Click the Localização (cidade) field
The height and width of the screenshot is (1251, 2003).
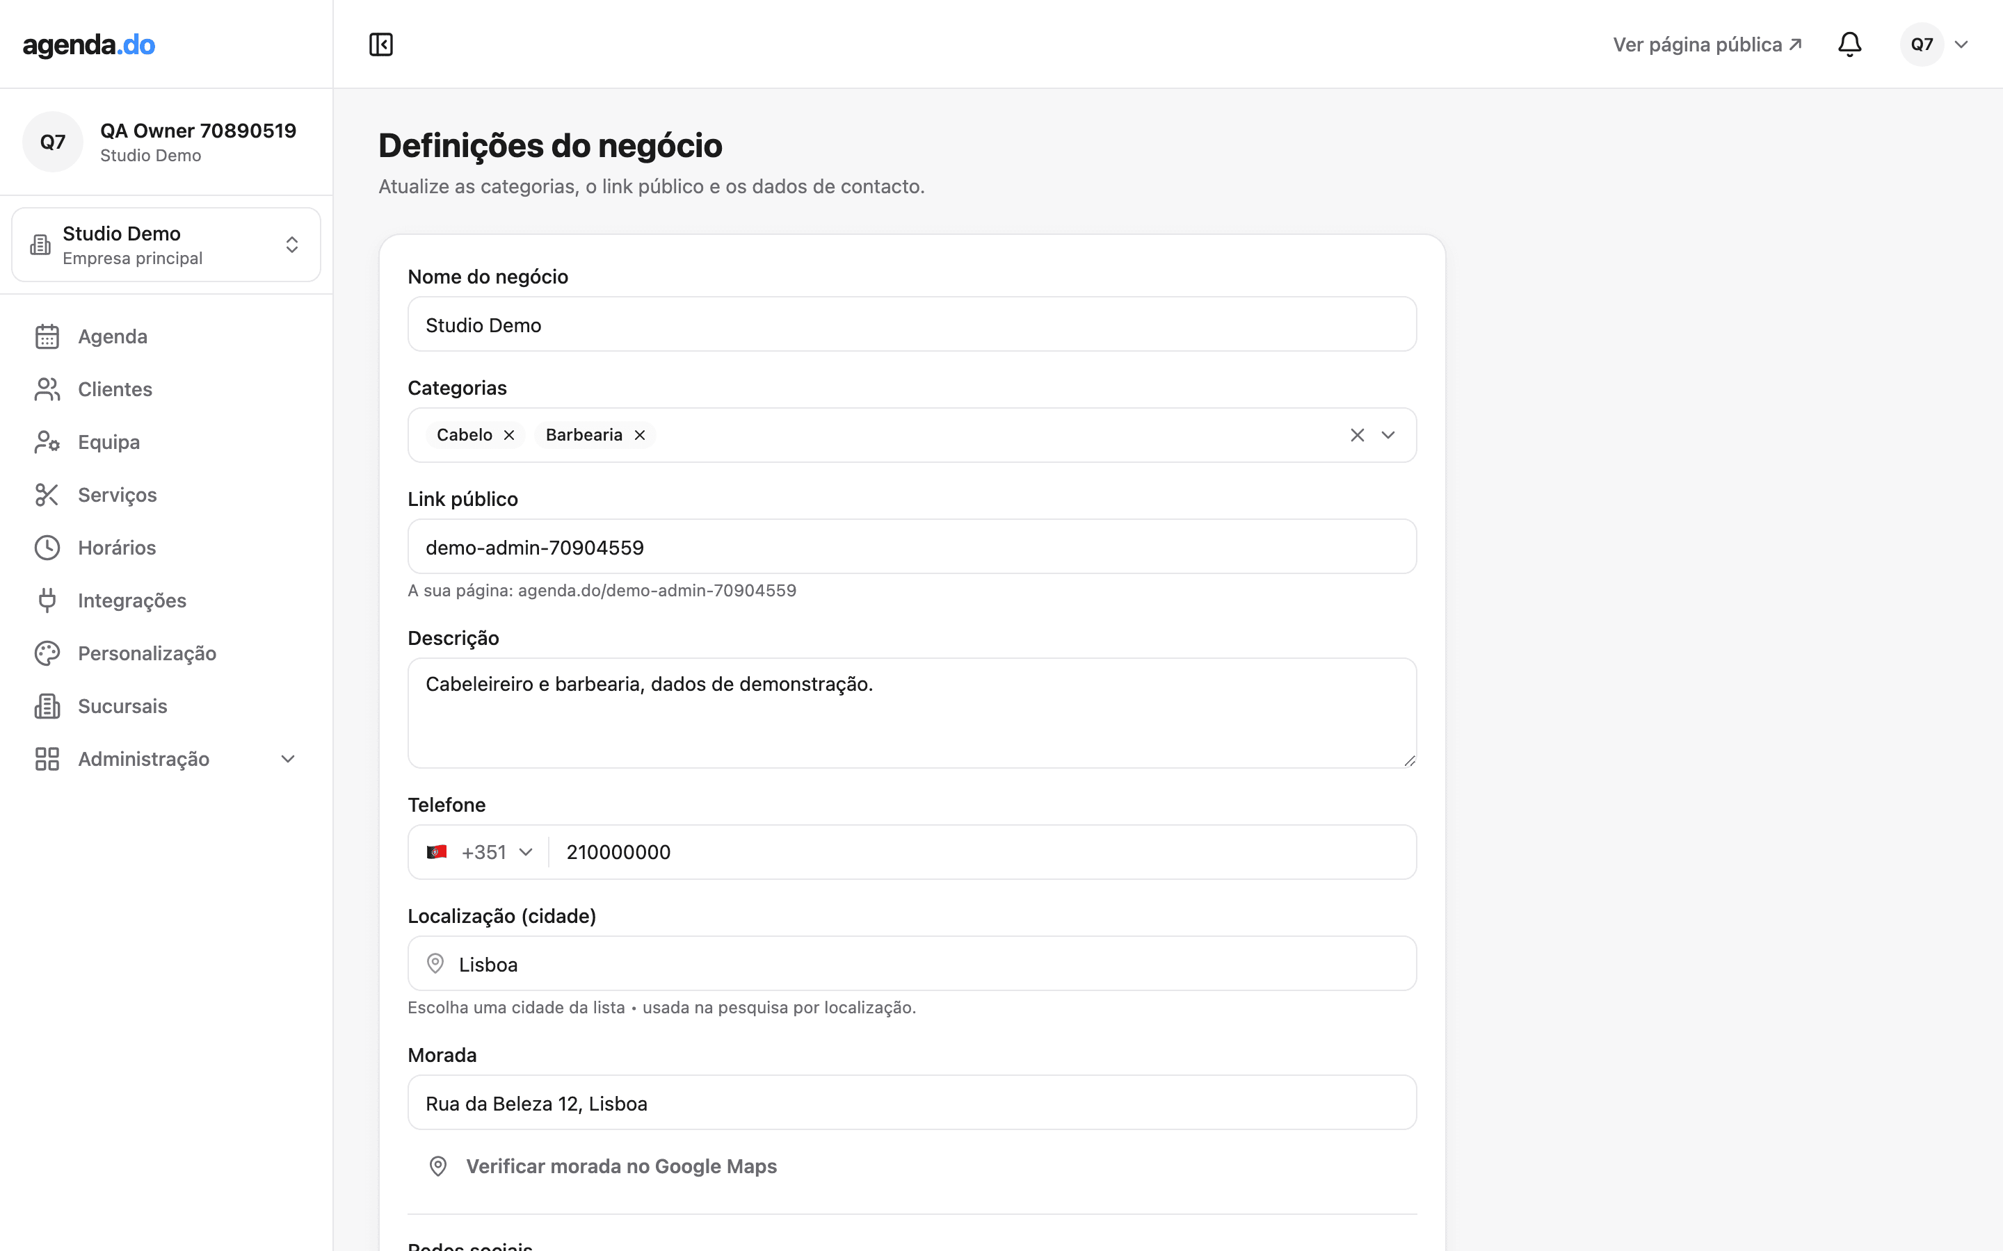pyautogui.click(x=912, y=964)
